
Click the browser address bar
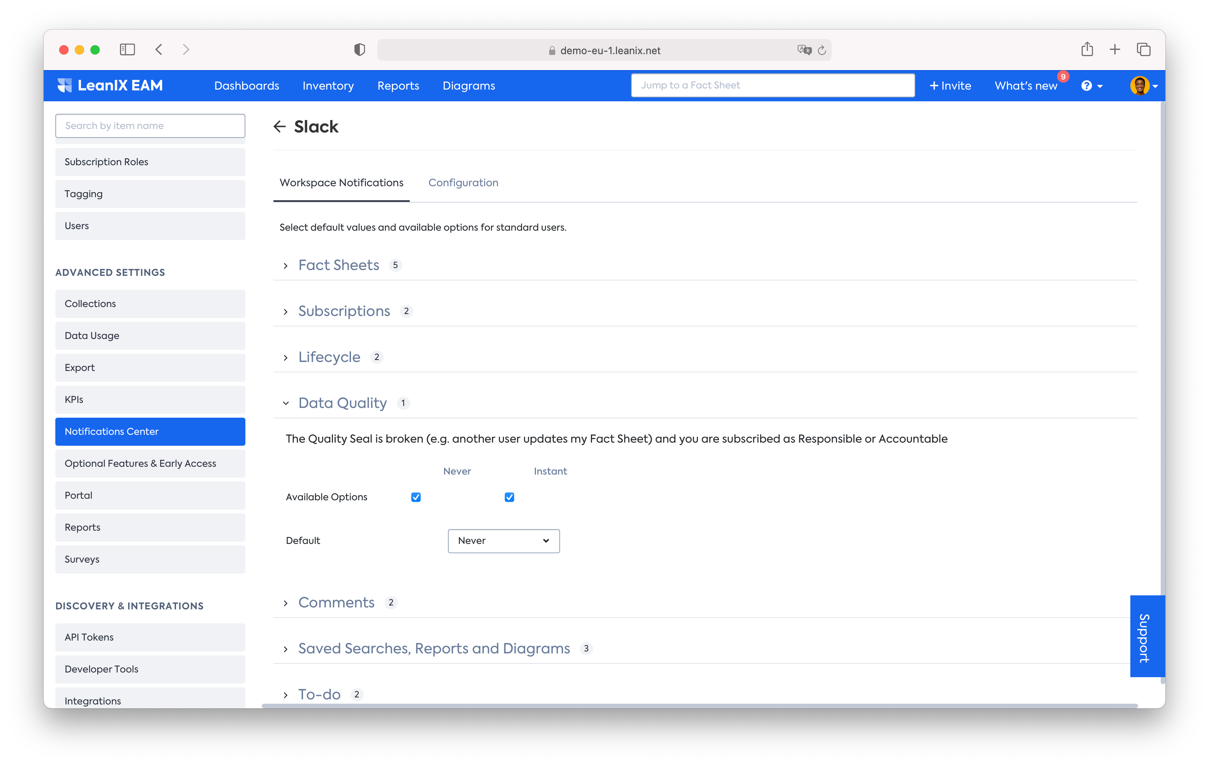tap(604, 50)
